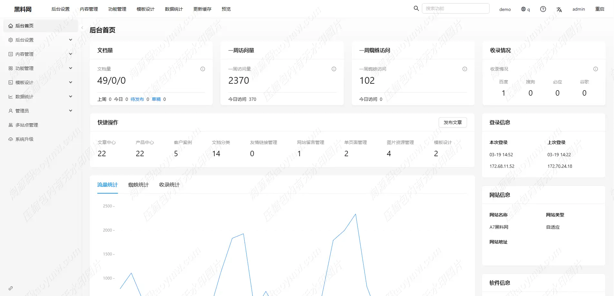Click the grid icon beside 功能管理 in sidebar

coord(11,68)
